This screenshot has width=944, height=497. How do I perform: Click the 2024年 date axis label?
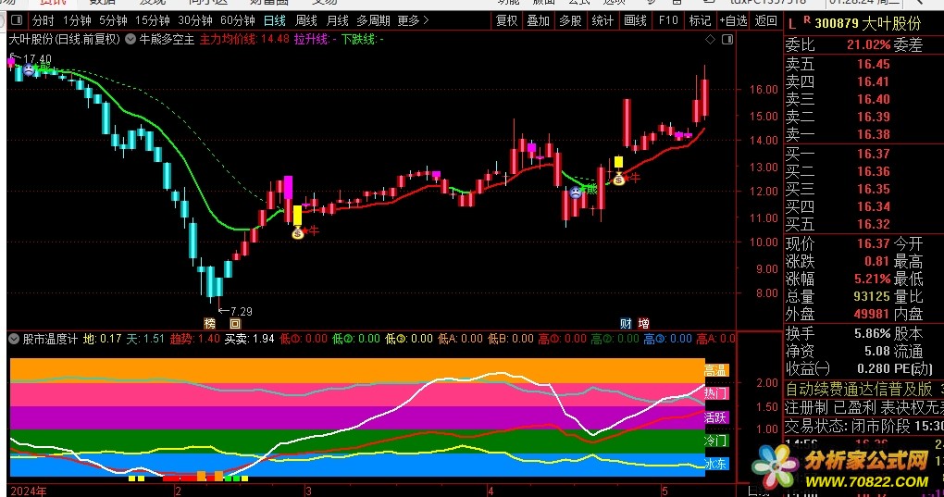coord(29,491)
